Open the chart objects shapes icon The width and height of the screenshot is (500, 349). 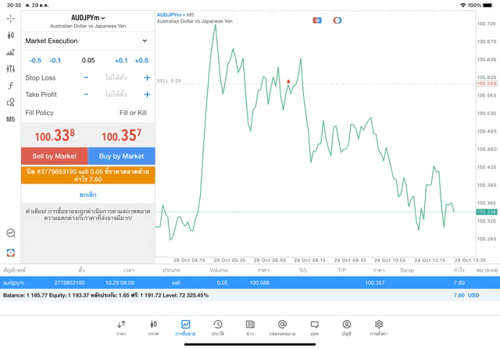coord(10,102)
